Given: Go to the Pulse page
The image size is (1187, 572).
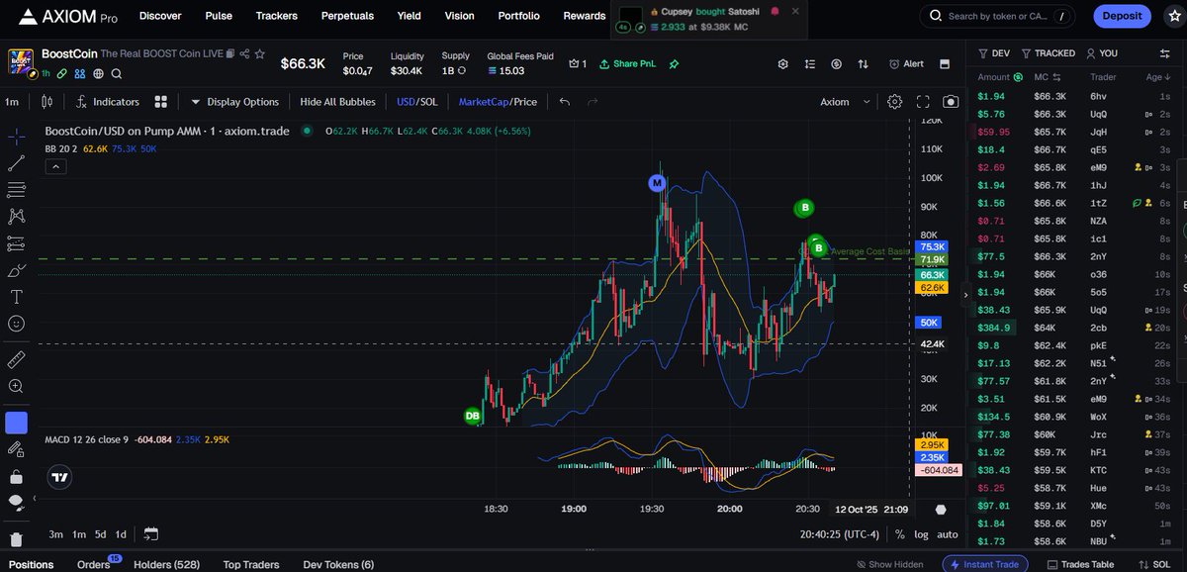Looking at the screenshot, I should point(219,16).
